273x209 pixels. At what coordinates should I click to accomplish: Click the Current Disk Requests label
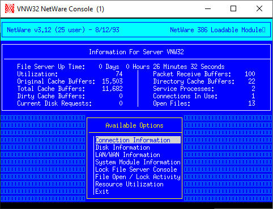pyautogui.click(x=54, y=103)
